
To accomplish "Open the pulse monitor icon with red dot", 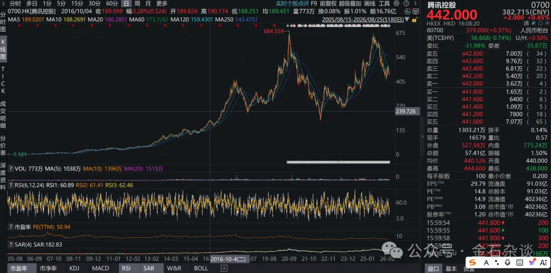I will click(x=408, y=11).
